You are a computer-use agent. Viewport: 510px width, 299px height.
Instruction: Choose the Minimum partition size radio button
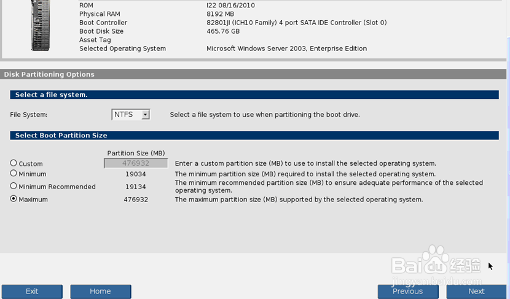(x=14, y=173)
